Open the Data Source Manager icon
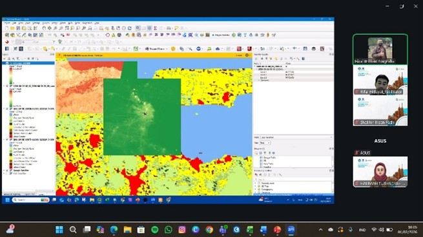Screen dimensions: 423x237 tap(6, 35)
